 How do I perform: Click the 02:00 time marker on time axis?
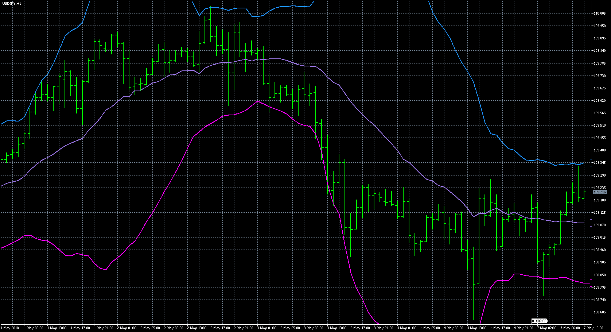point(542,321)
